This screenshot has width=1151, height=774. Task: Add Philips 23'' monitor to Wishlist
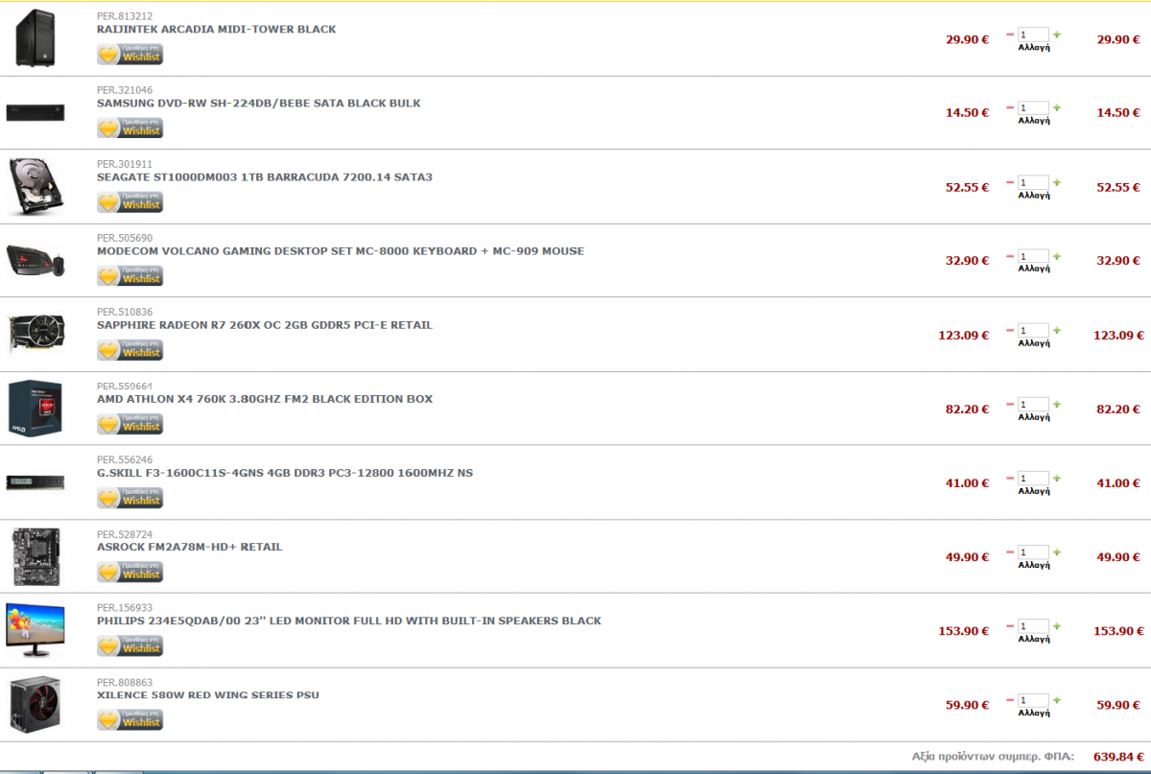coord(130,646)
